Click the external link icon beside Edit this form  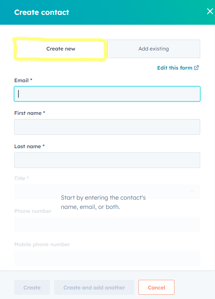click(x=197, y=68)
